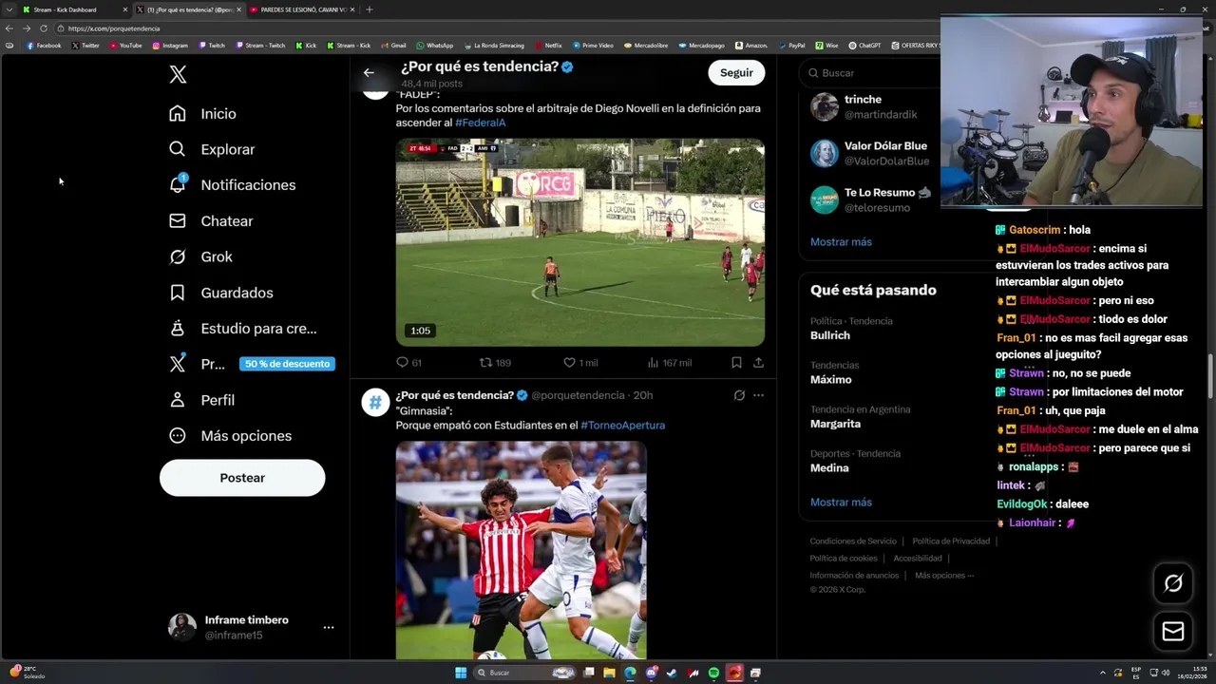Expand Más opciones in the sidebar

(x=230, y=436)
